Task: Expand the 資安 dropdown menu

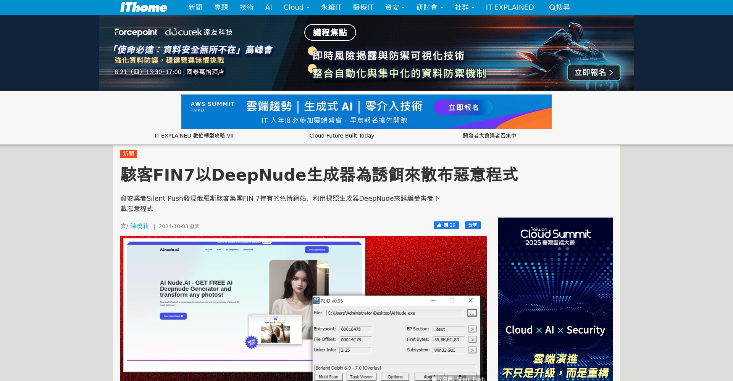Action: [x=395, y=7]
